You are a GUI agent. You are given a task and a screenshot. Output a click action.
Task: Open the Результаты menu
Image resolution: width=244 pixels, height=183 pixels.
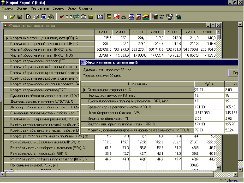click(40, 8)
